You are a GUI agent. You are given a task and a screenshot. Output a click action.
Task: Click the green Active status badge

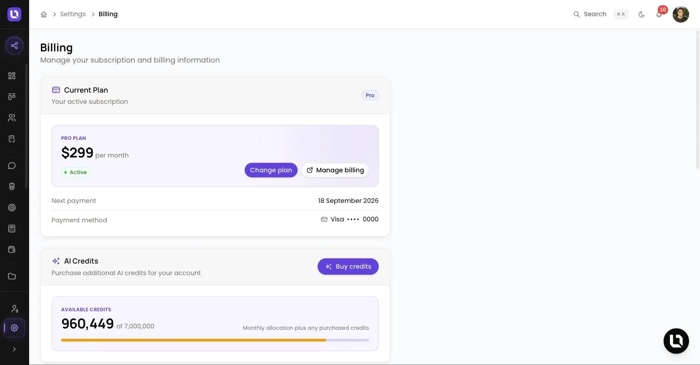click(x=76, y=172)
